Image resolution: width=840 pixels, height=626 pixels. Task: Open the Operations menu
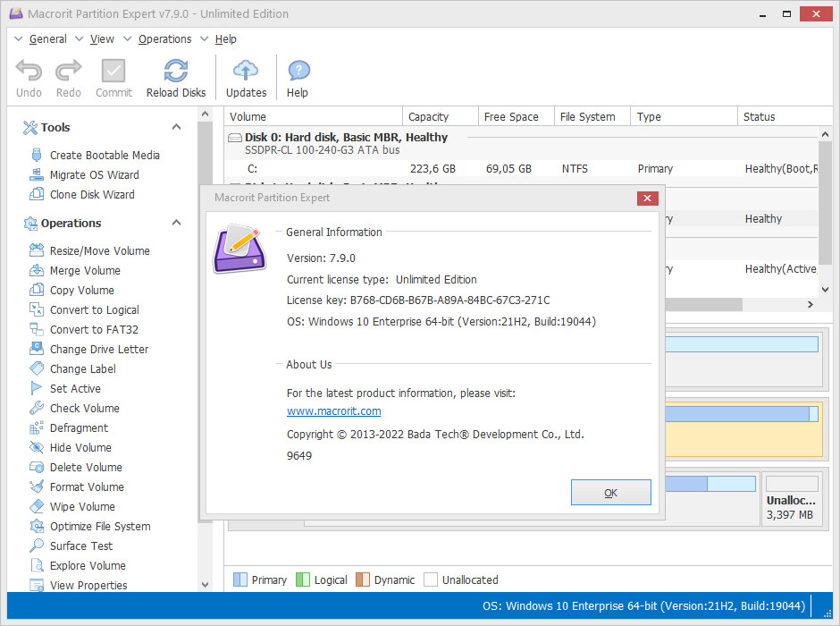(x=164, y=39)
